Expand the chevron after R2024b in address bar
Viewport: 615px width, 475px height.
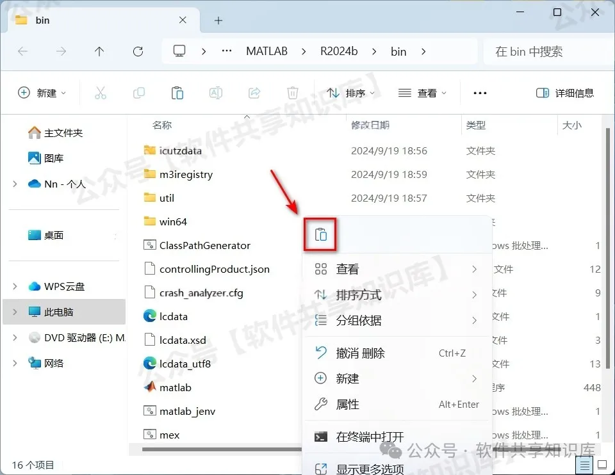point(374,51)
